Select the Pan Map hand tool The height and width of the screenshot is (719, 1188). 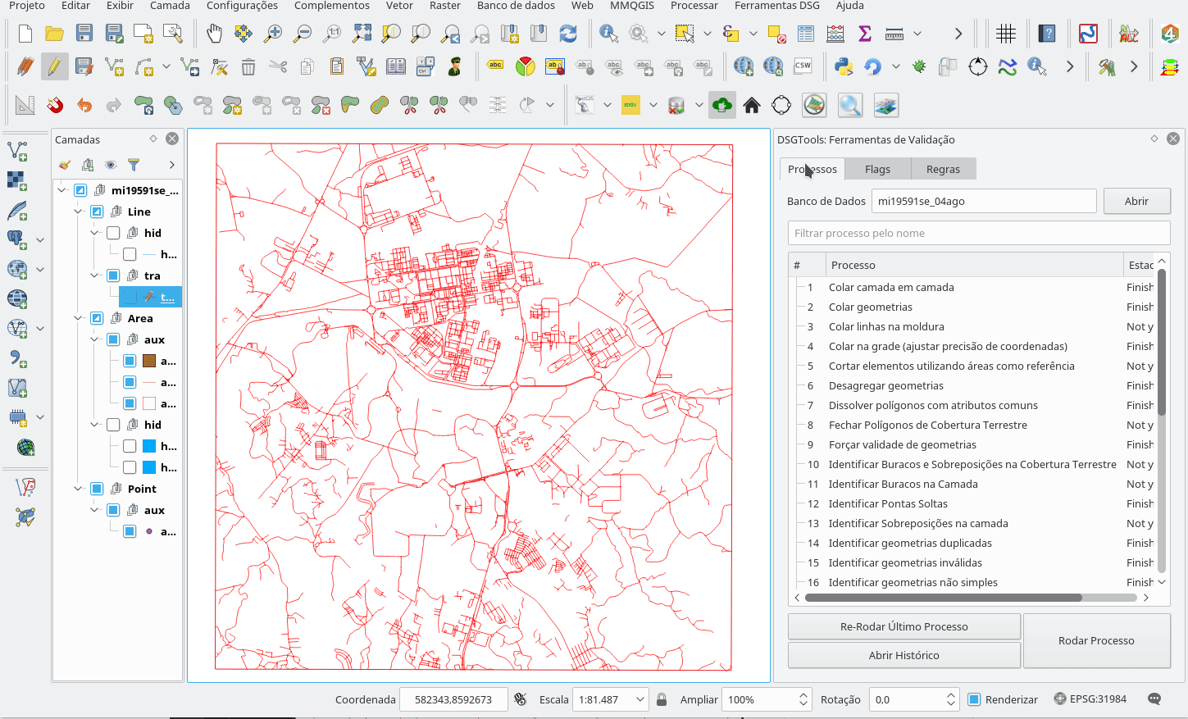click(214, 34)
